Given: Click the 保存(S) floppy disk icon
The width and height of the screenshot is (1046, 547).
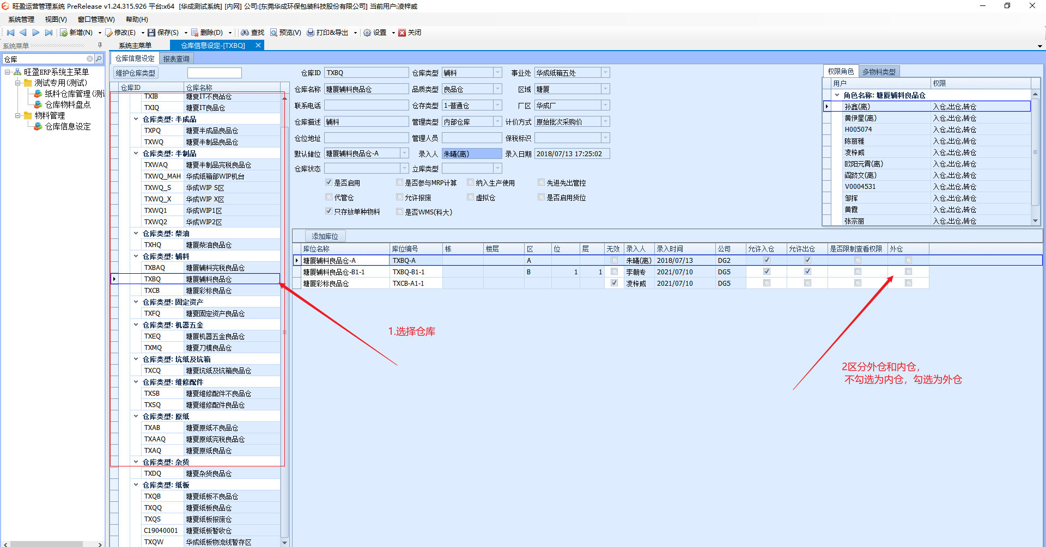Looking at the screenshot, I should [x=151, y=33].
